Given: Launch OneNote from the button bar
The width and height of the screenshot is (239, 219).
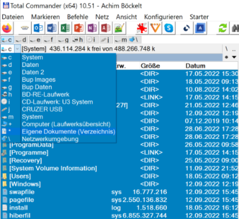Looking at the screenshot, I should [x=92, y=28].
